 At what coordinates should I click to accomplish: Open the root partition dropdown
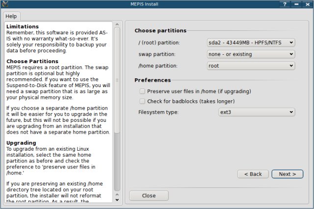[x=251, y=43]
